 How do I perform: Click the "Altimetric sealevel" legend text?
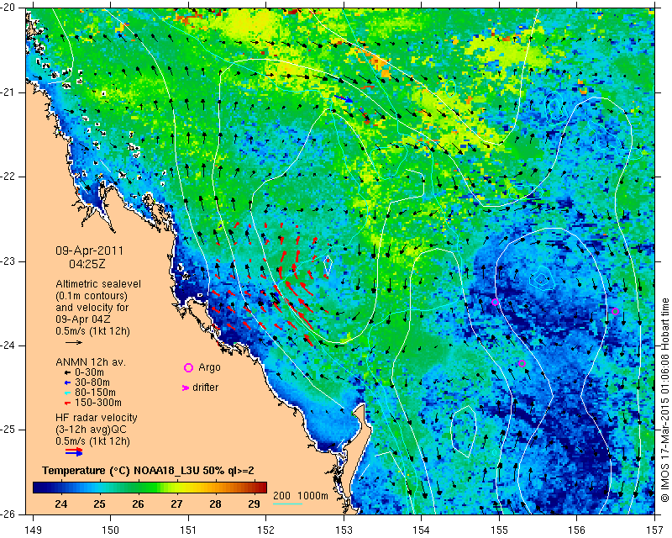click(x=98, y=284)
